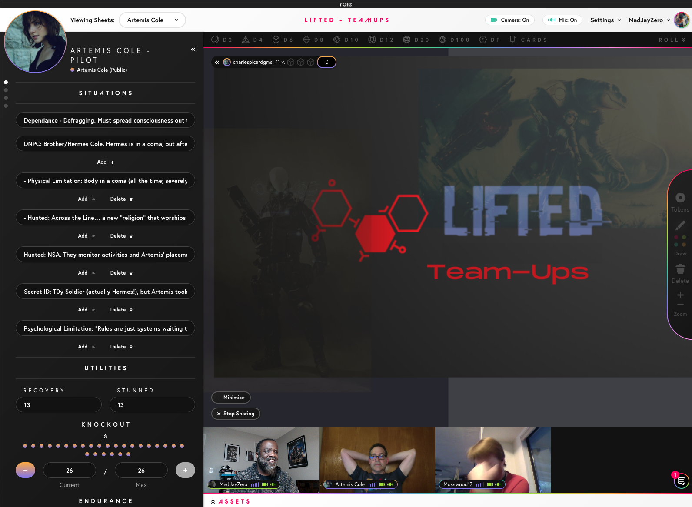Decrease Knockout with the minus button
692x507 pixels.
[26, 470]
